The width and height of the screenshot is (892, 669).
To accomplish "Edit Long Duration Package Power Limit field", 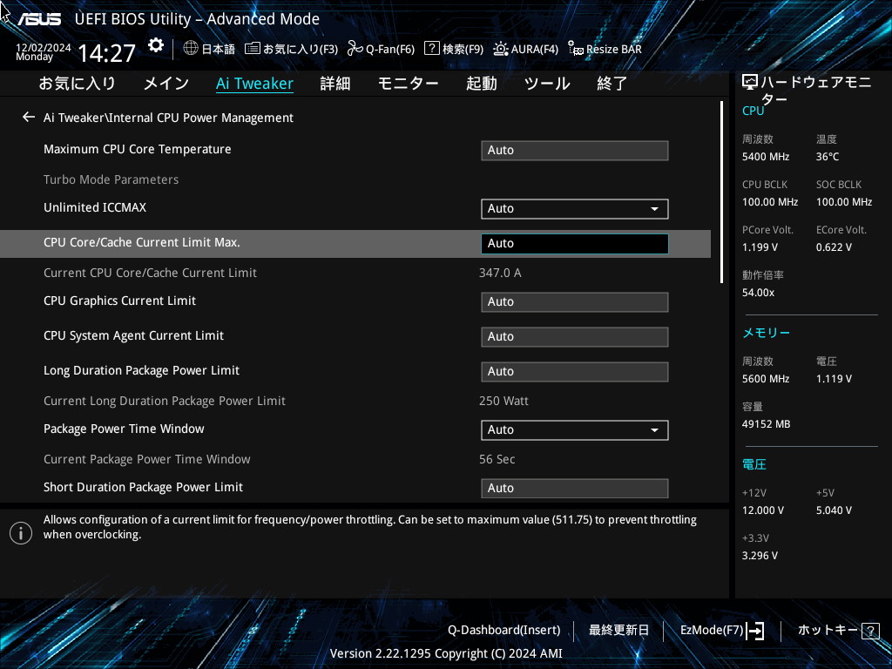I will (575, 371).
